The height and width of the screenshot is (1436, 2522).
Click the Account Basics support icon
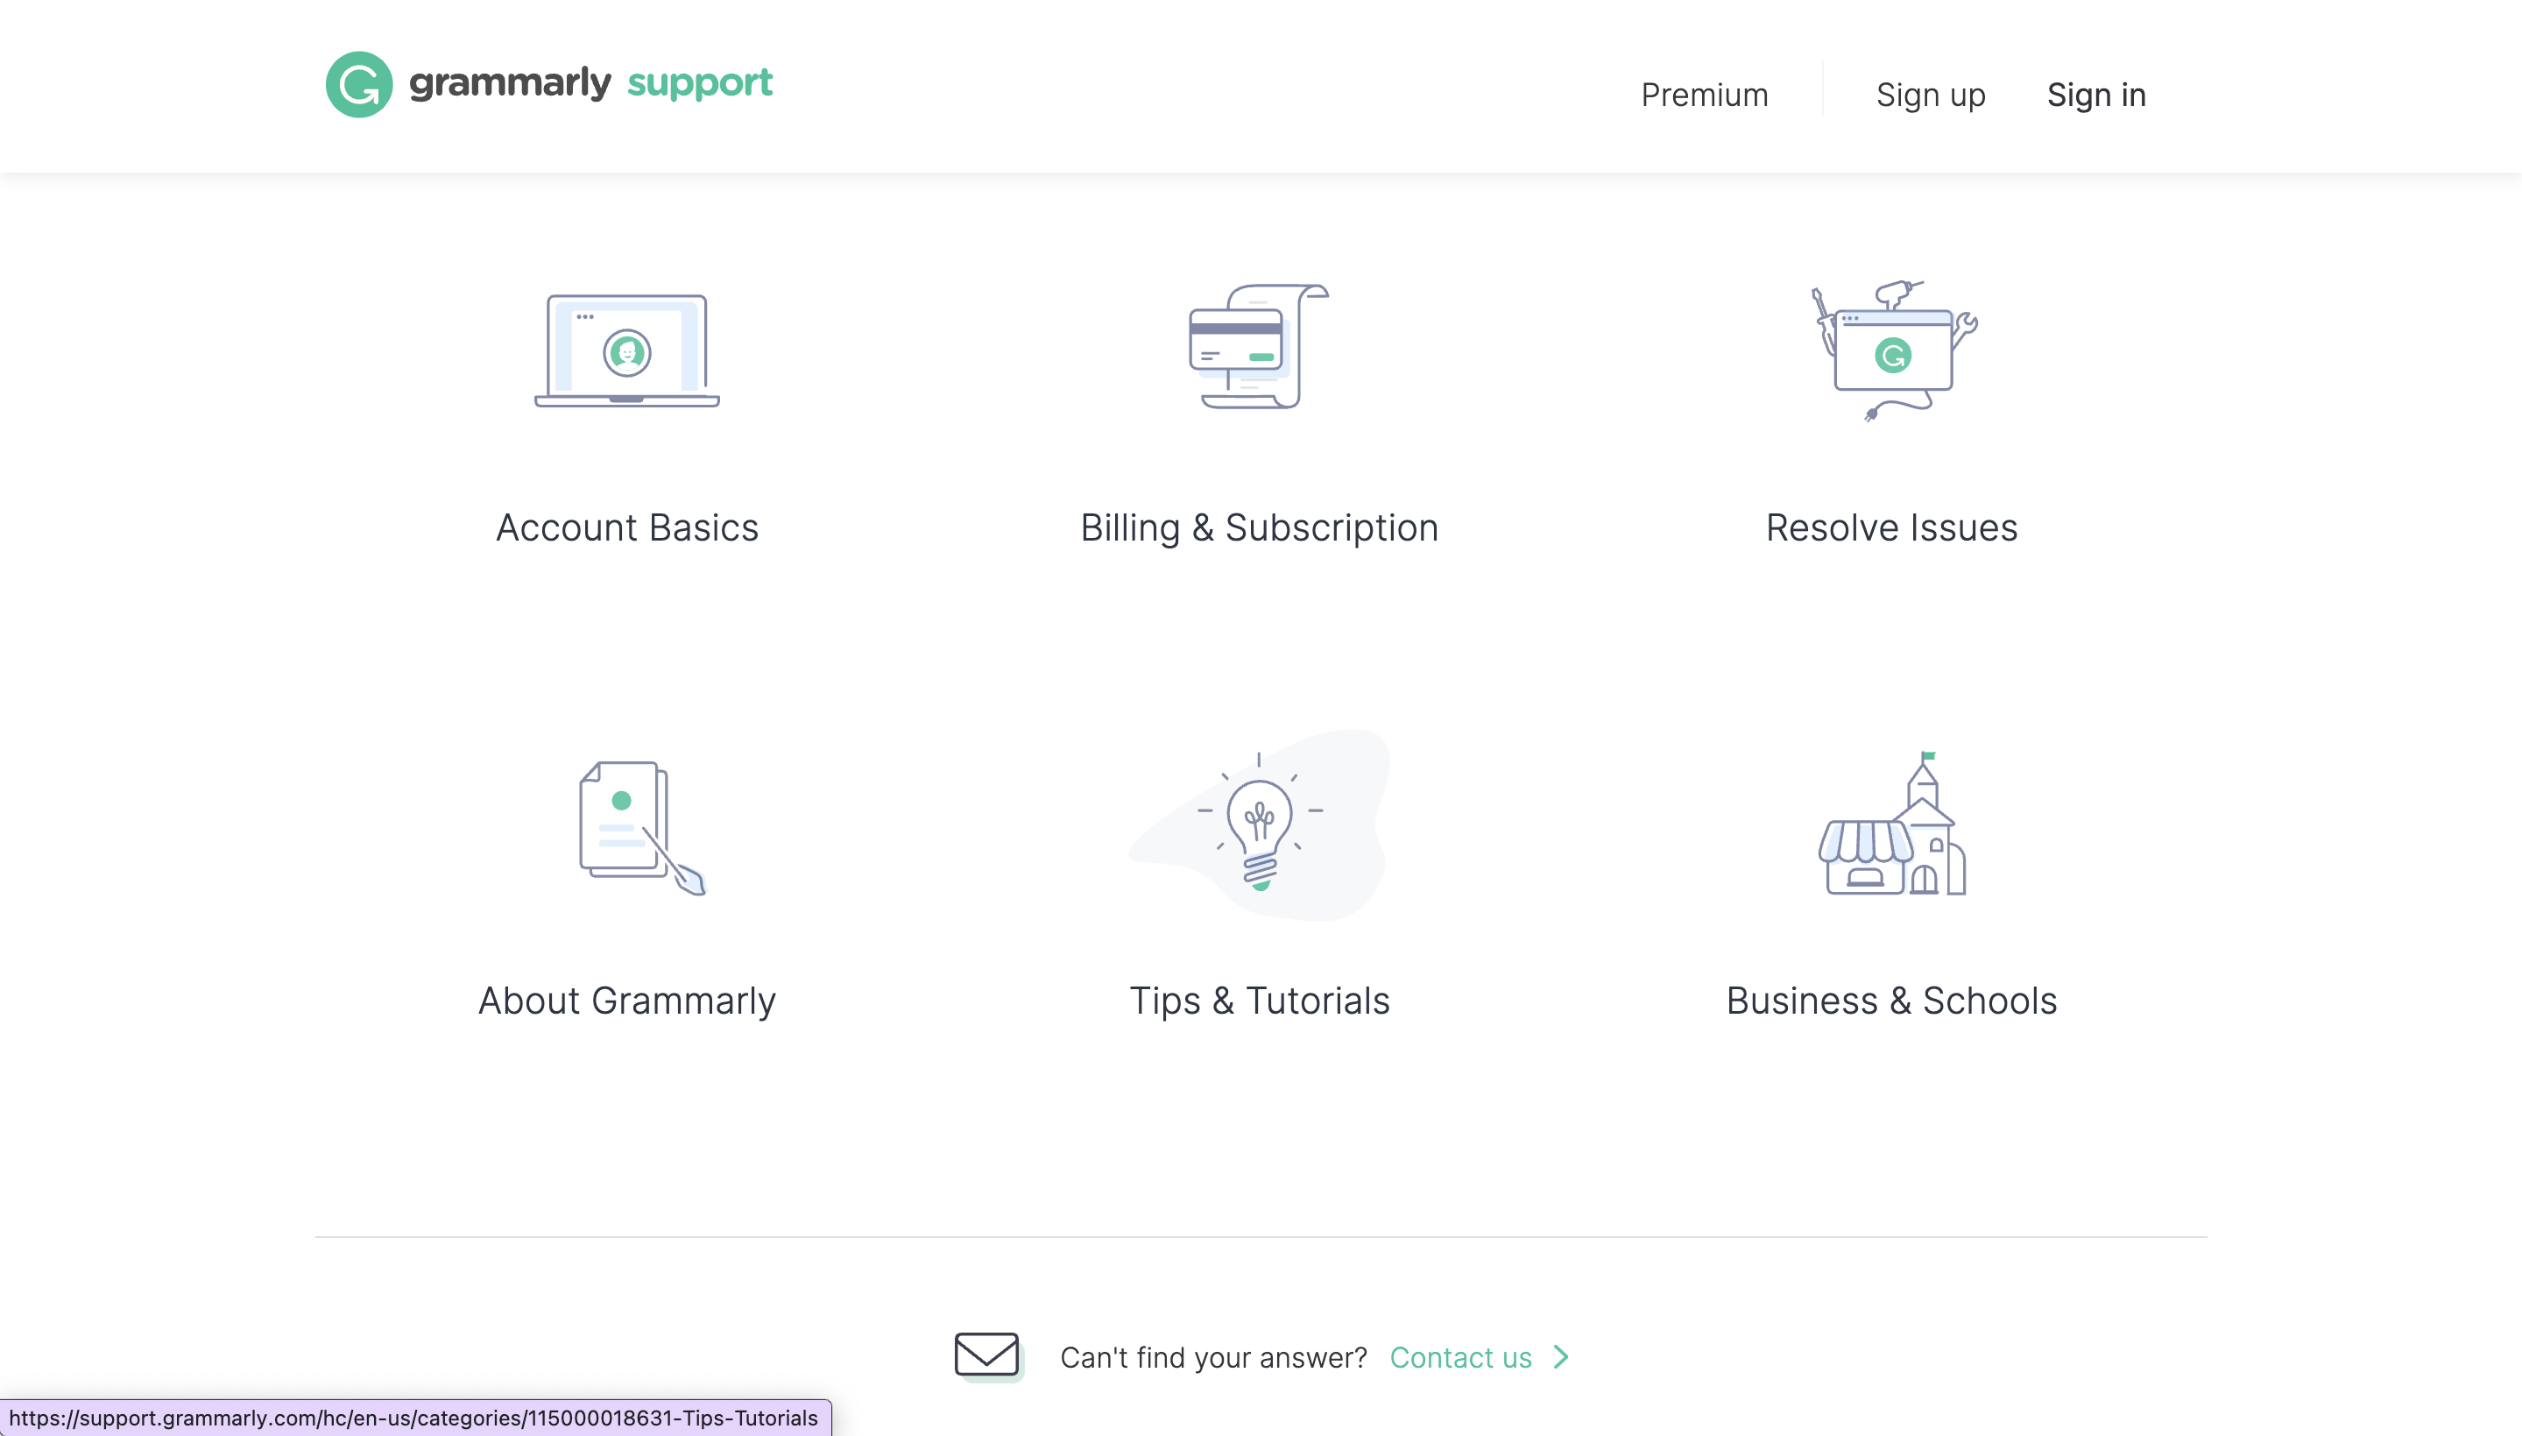(627, 348)
